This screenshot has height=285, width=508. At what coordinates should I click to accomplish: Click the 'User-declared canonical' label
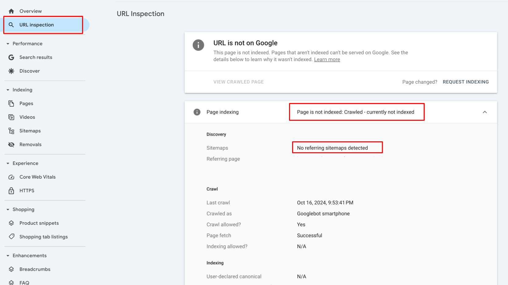(x=234, y=276)
